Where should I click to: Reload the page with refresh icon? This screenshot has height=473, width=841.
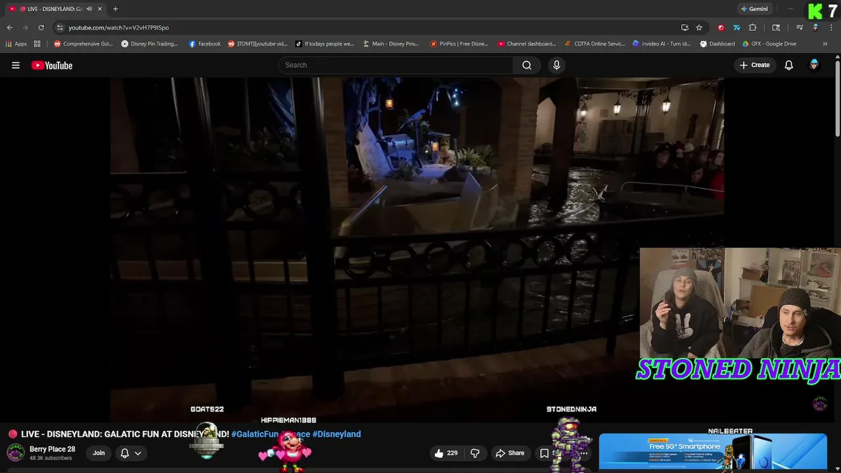[x=41, y=28]
